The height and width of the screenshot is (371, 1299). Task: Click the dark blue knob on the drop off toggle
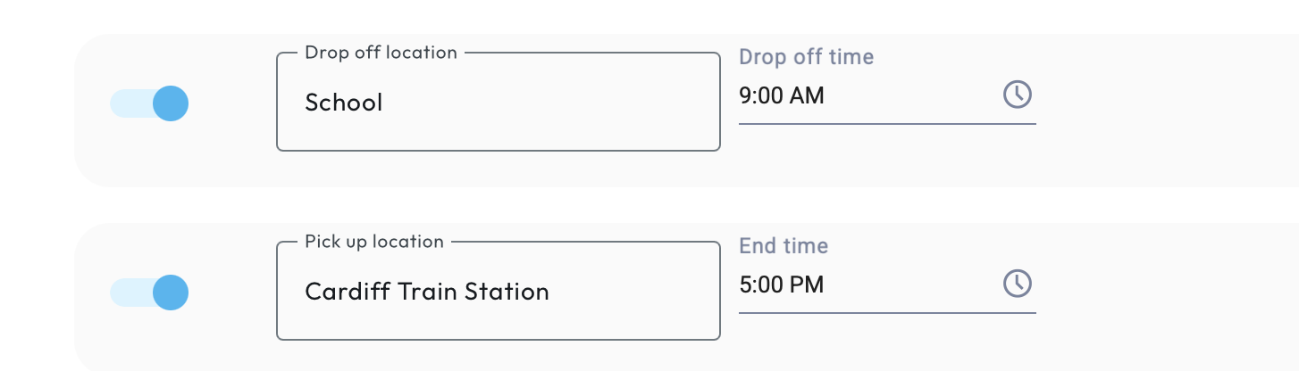click(170, 103)
